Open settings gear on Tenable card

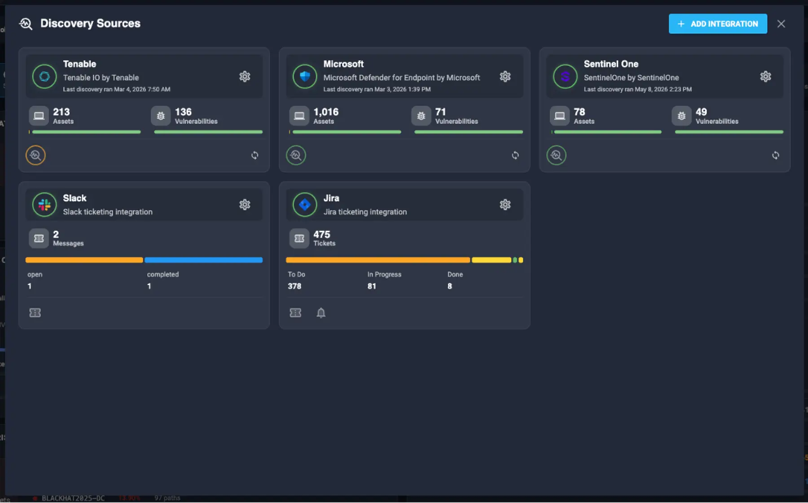(x=245, y=77)
